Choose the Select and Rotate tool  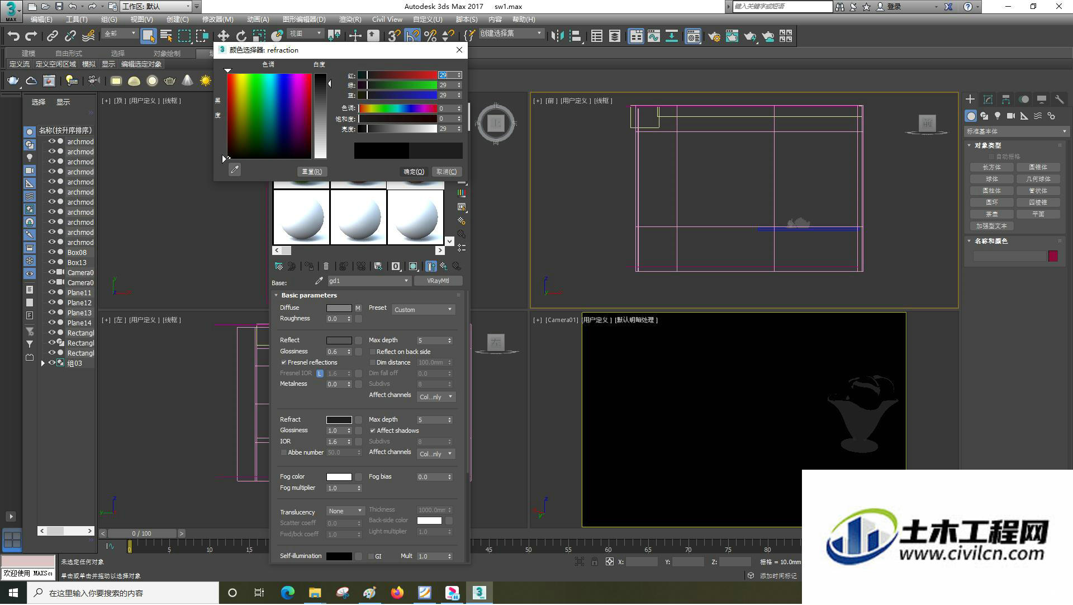[x=241, y=36]
